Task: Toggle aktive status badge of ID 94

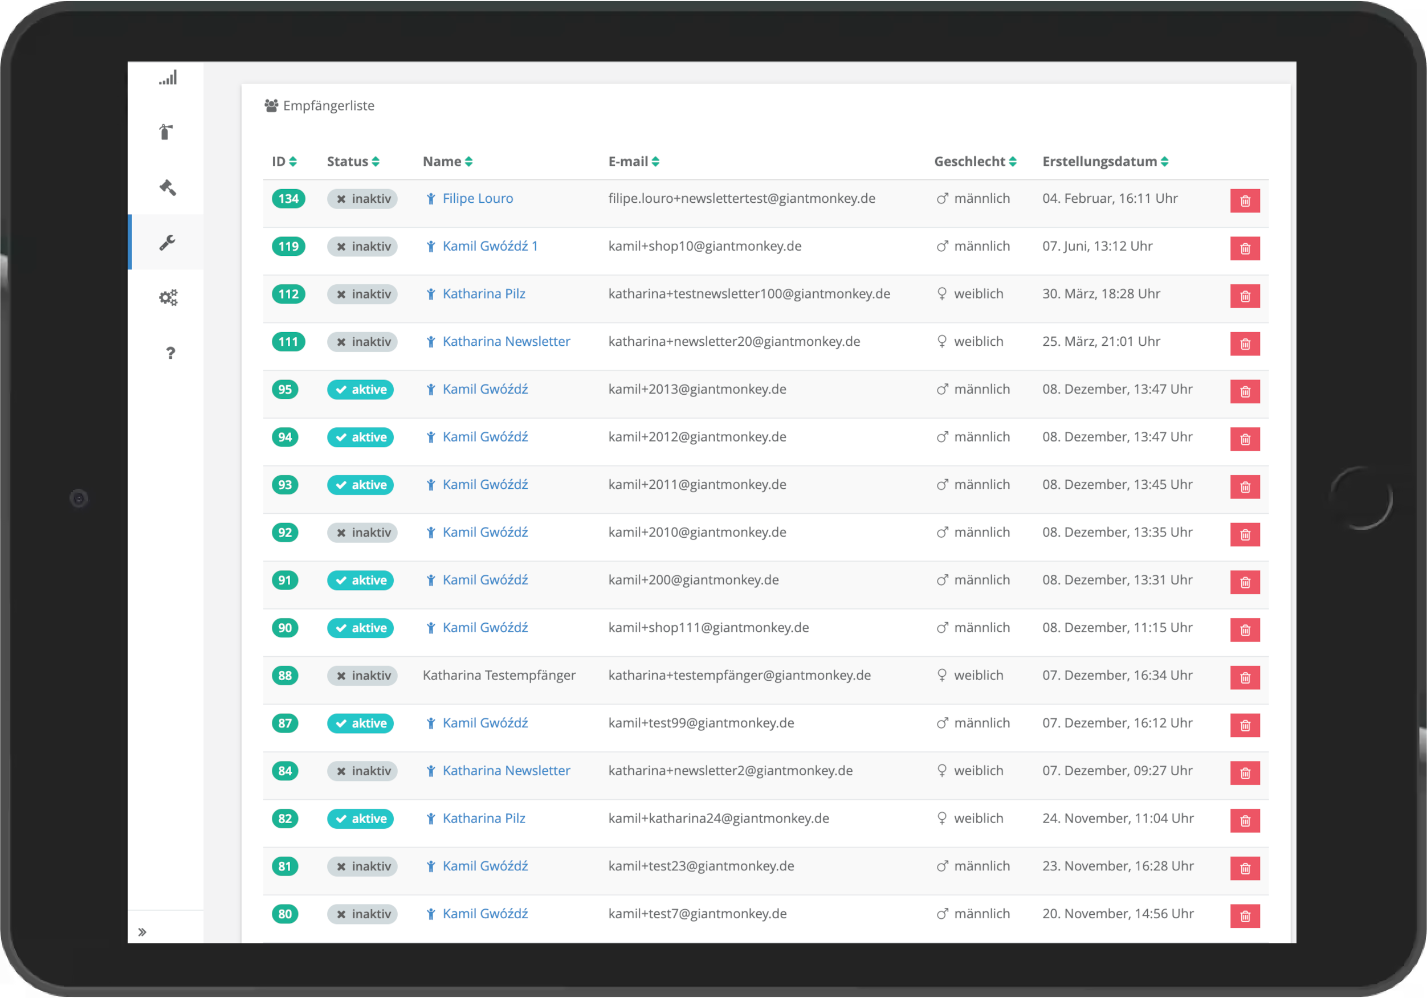Action: pos(361,437)
